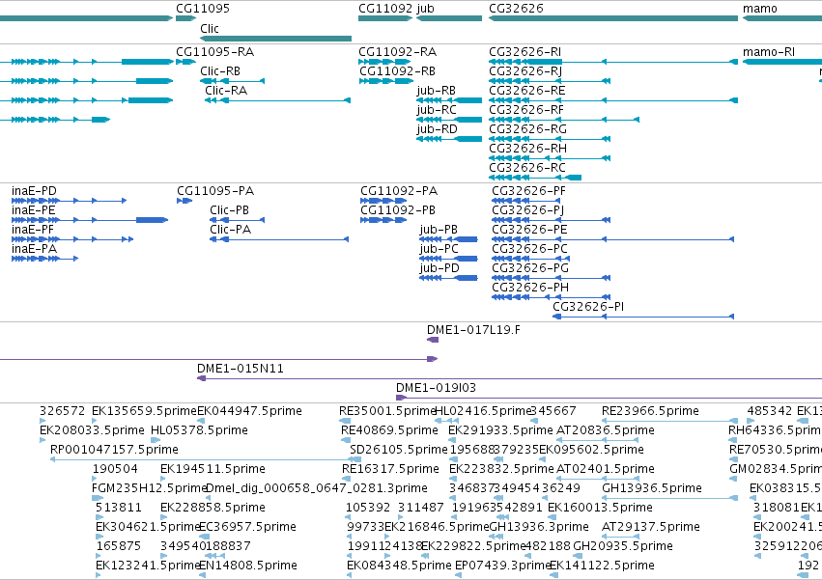This screenshot has height=580, width=822.
Task: Open EST label SD26105.5prime
Action: pyautogui.click(x=398, y=450)
